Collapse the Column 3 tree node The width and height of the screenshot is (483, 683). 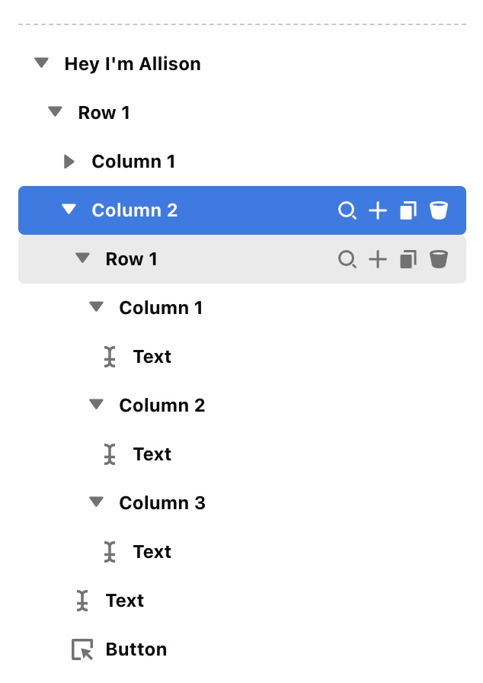point(96,502)
